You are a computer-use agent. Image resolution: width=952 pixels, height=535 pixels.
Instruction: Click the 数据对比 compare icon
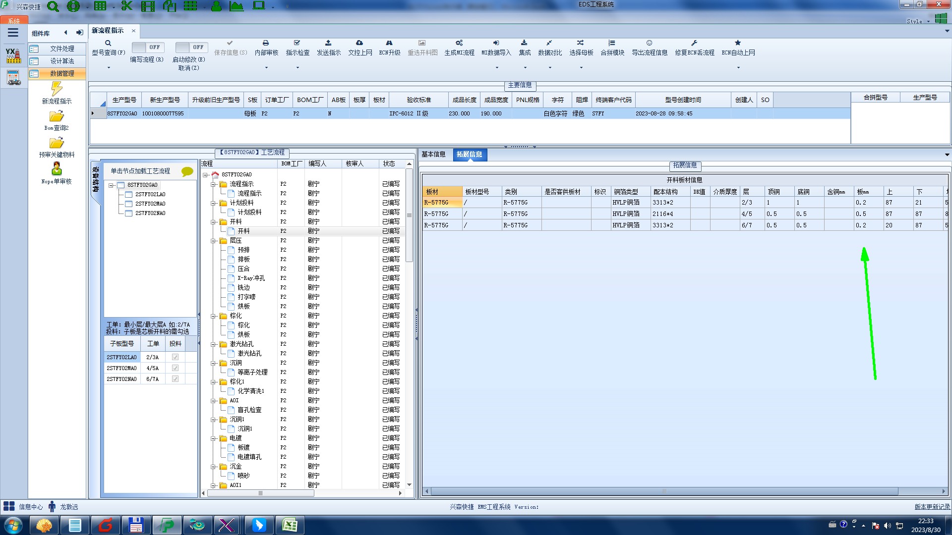[549, 43]
